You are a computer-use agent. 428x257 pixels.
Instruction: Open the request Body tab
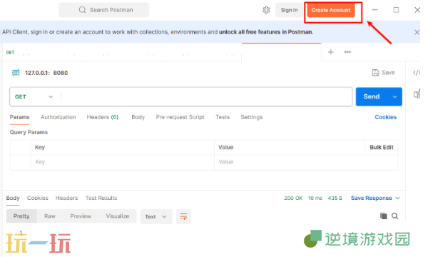[x=138, y=117]
